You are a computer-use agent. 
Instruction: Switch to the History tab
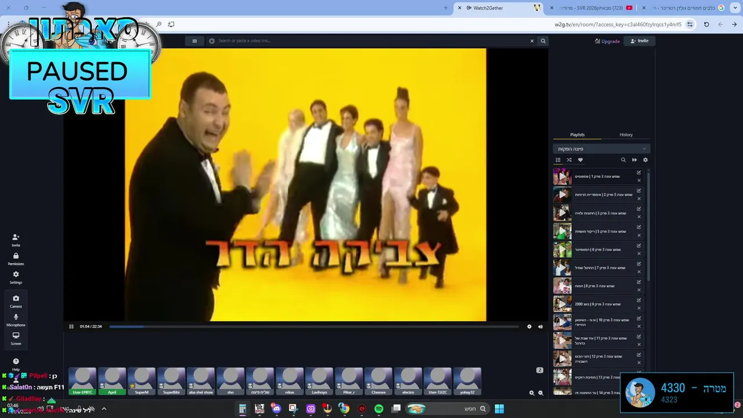(x=626, y=135)
